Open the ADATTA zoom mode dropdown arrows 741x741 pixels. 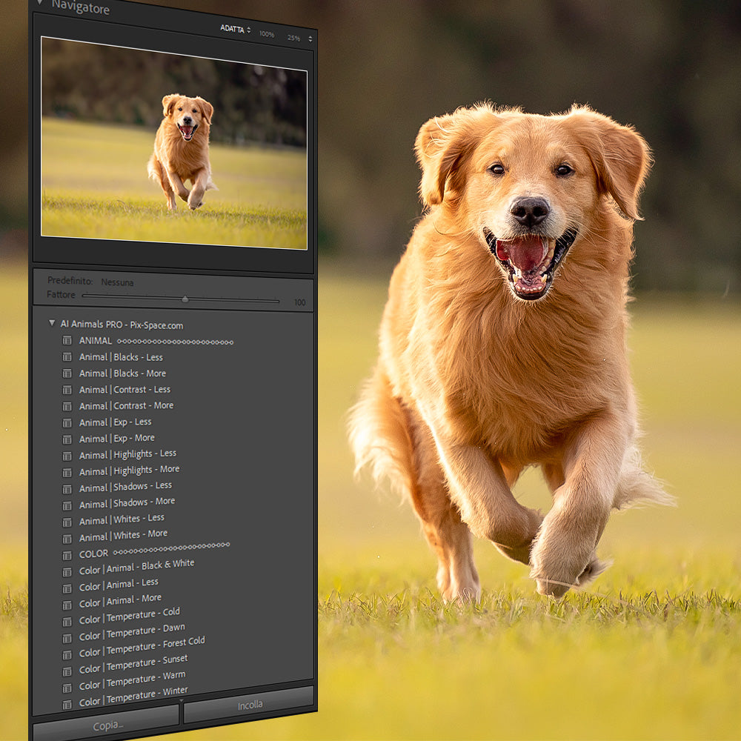pyautogui.click(x=249, y=30)
